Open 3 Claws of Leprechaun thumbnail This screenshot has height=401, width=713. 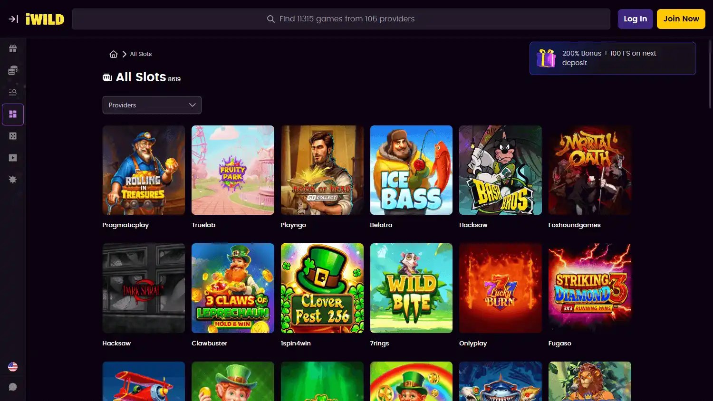(x=233, y=288)
